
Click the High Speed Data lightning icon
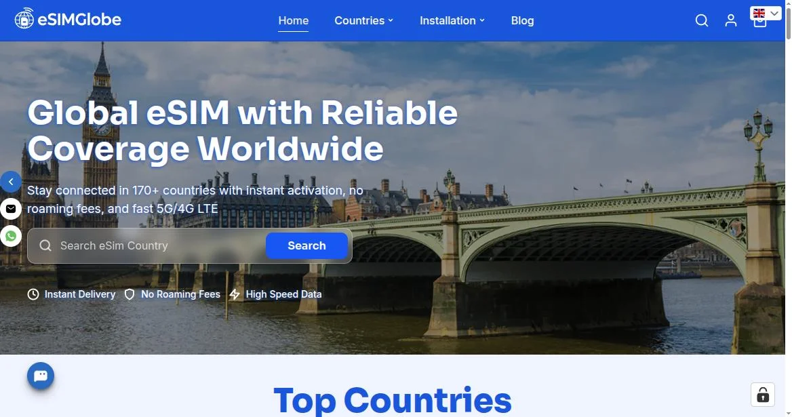(235, 294)
